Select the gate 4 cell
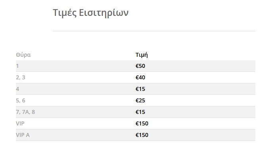Screen dimensions: 266x152 (17, 89)
